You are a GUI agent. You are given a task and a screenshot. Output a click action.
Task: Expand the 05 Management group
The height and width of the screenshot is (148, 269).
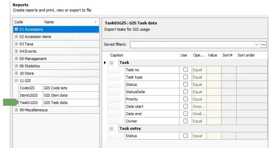tap(16, 59)
